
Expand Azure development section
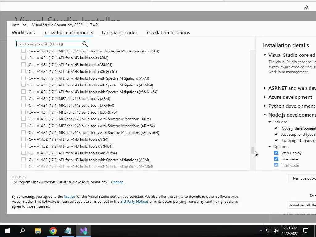[x=265, y=97]
